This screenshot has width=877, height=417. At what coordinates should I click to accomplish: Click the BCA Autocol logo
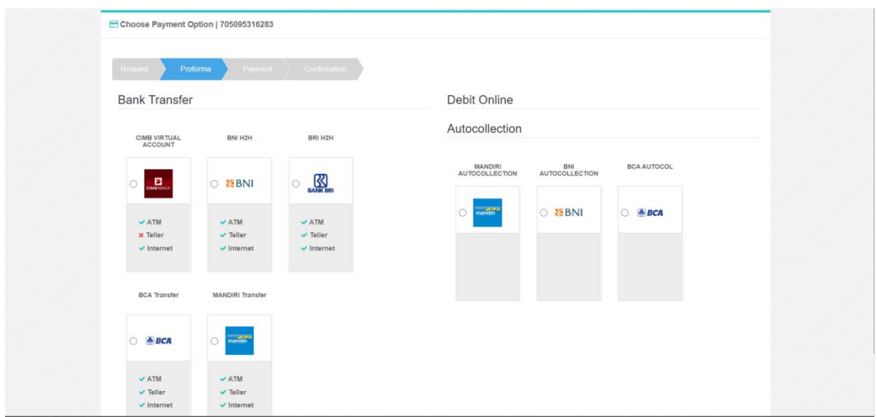pos(649,212)
